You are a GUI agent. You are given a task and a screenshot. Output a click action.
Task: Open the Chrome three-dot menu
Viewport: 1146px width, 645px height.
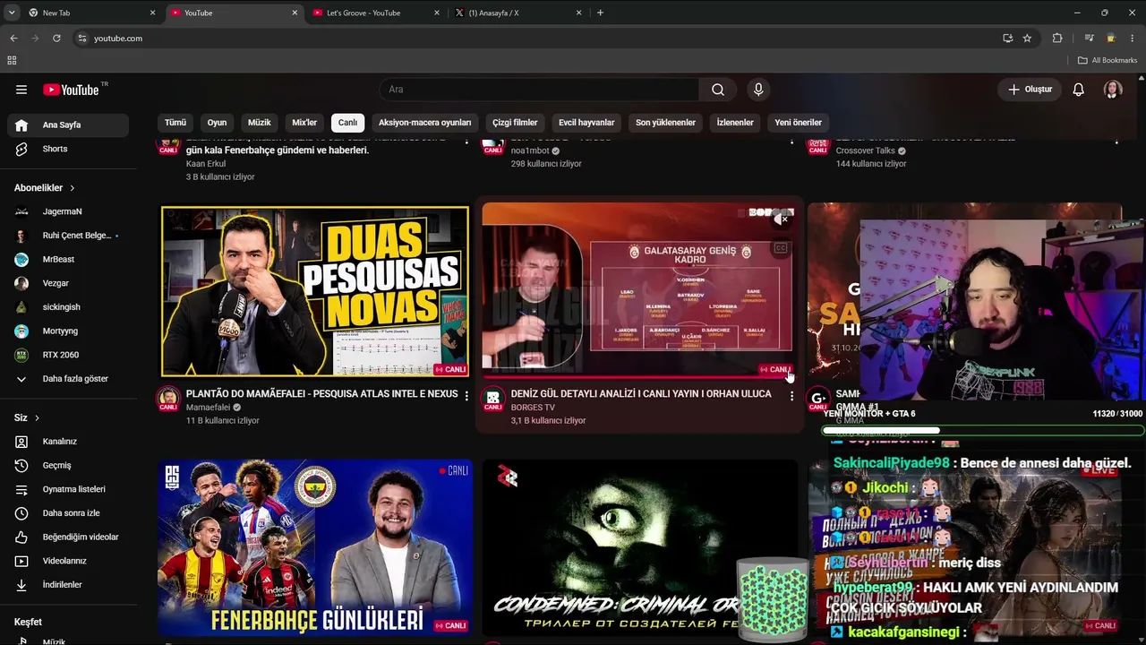[x=1132, y=39]
